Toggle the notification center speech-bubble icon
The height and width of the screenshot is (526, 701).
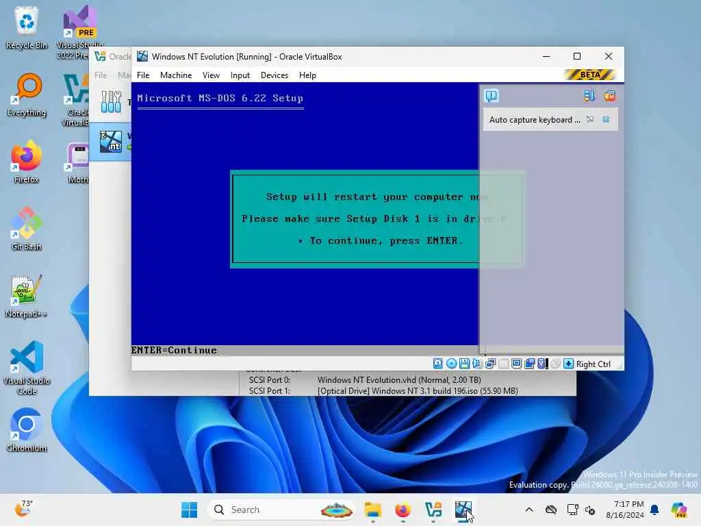pos(491,96)
